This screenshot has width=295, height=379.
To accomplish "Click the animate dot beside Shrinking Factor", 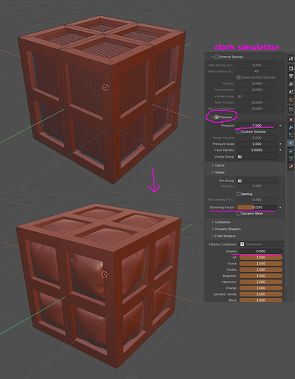I will coord(280,208).
